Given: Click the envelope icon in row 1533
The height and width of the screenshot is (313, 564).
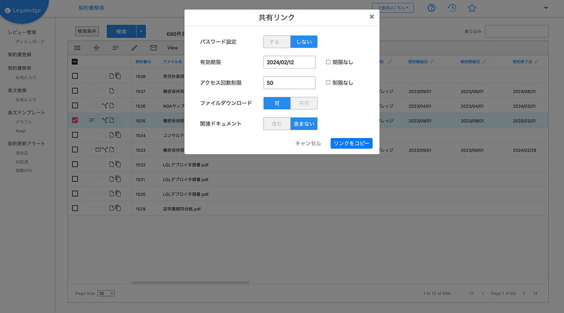Looking at the screenshot, I should pos(98,149).
